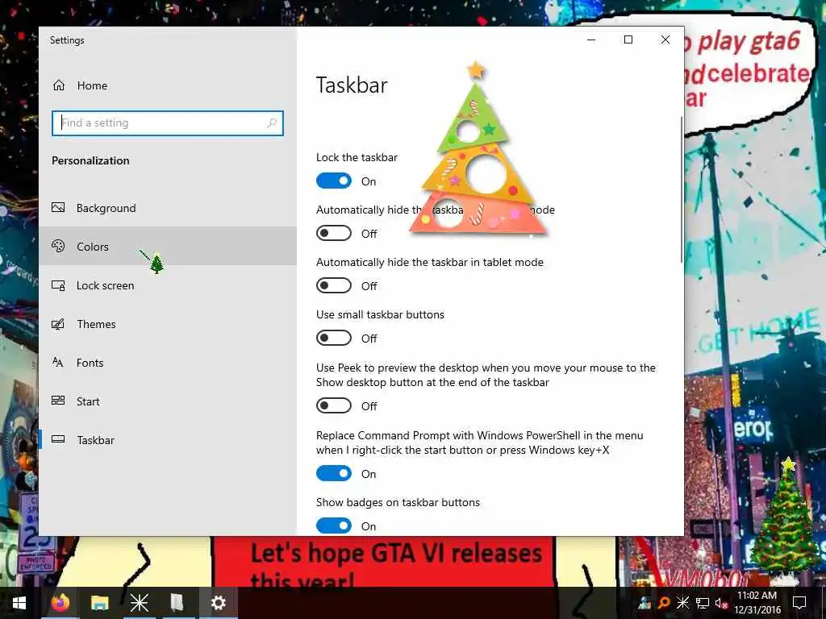Click the Colors palette icon

pyautogui.click(x=58, y=246)
